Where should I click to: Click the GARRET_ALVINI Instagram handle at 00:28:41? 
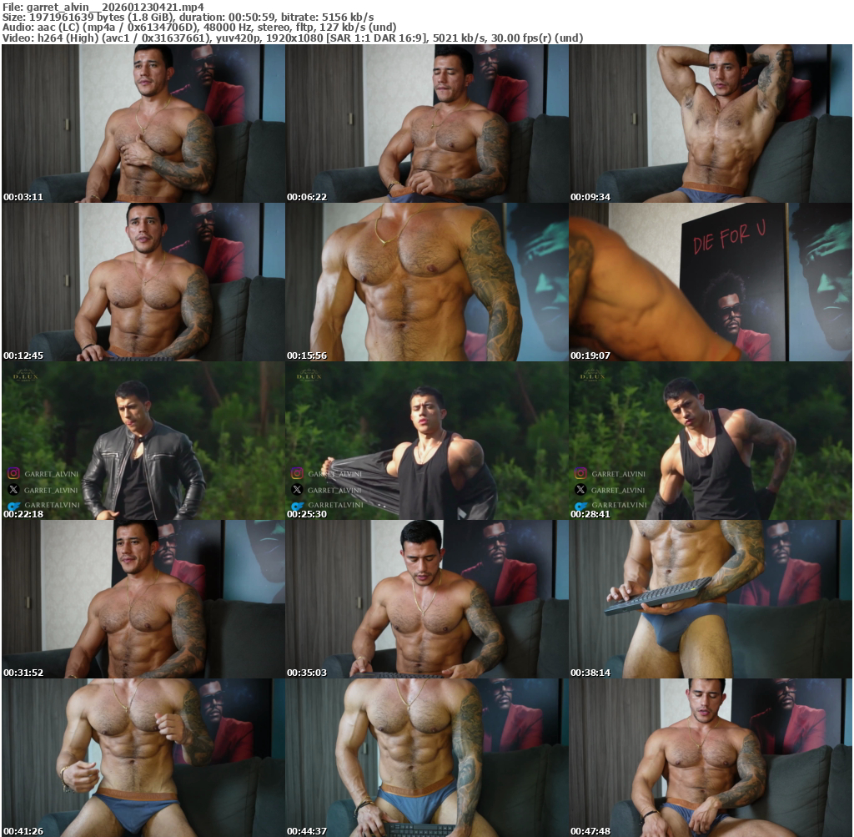[x=618, y=474]
